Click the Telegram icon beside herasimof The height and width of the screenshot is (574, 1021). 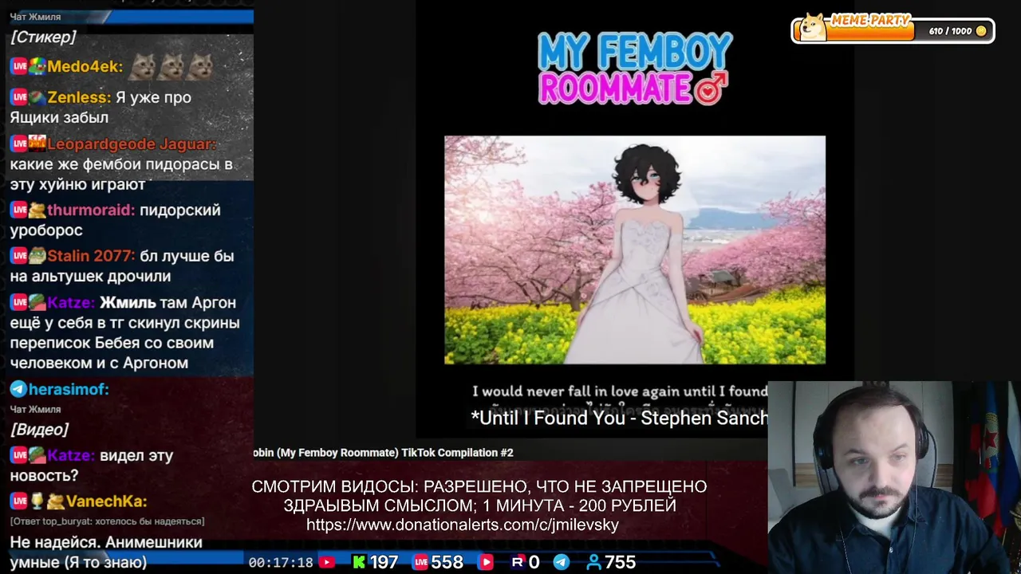18,389
